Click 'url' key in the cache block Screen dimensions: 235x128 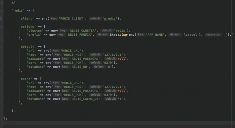[x=31, y=83]
